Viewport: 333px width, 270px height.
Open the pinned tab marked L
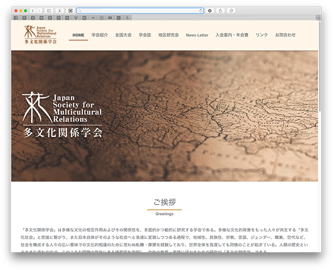118,18
